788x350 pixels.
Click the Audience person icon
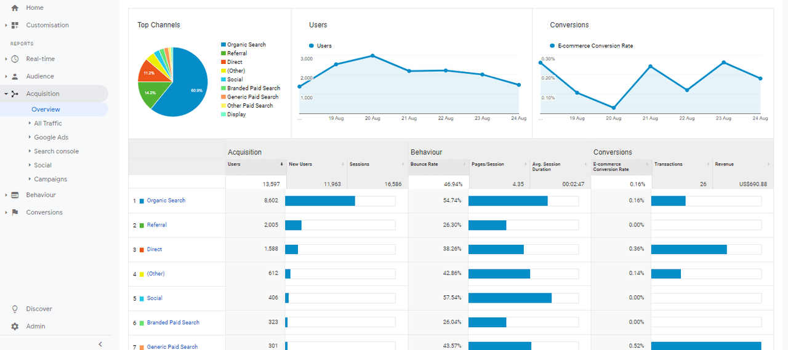(15, 76)
